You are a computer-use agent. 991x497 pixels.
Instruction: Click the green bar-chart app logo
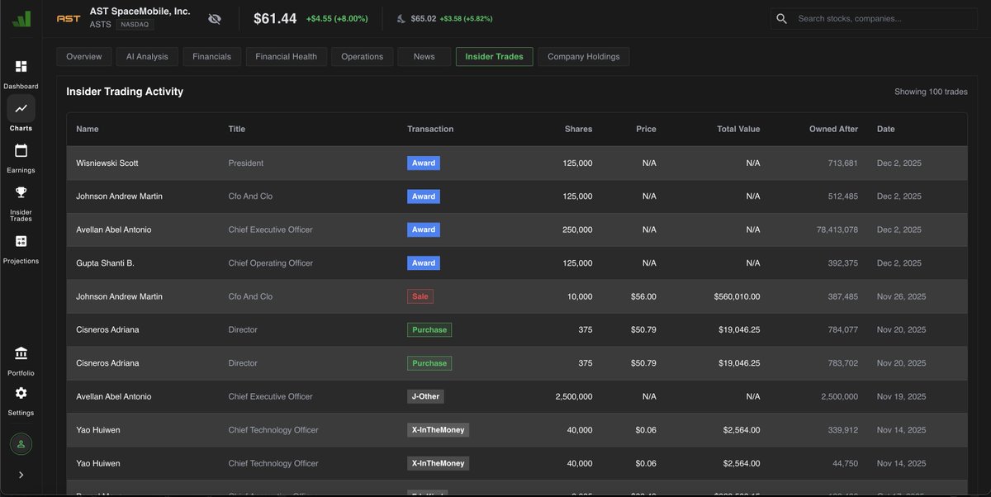[21, 18]
